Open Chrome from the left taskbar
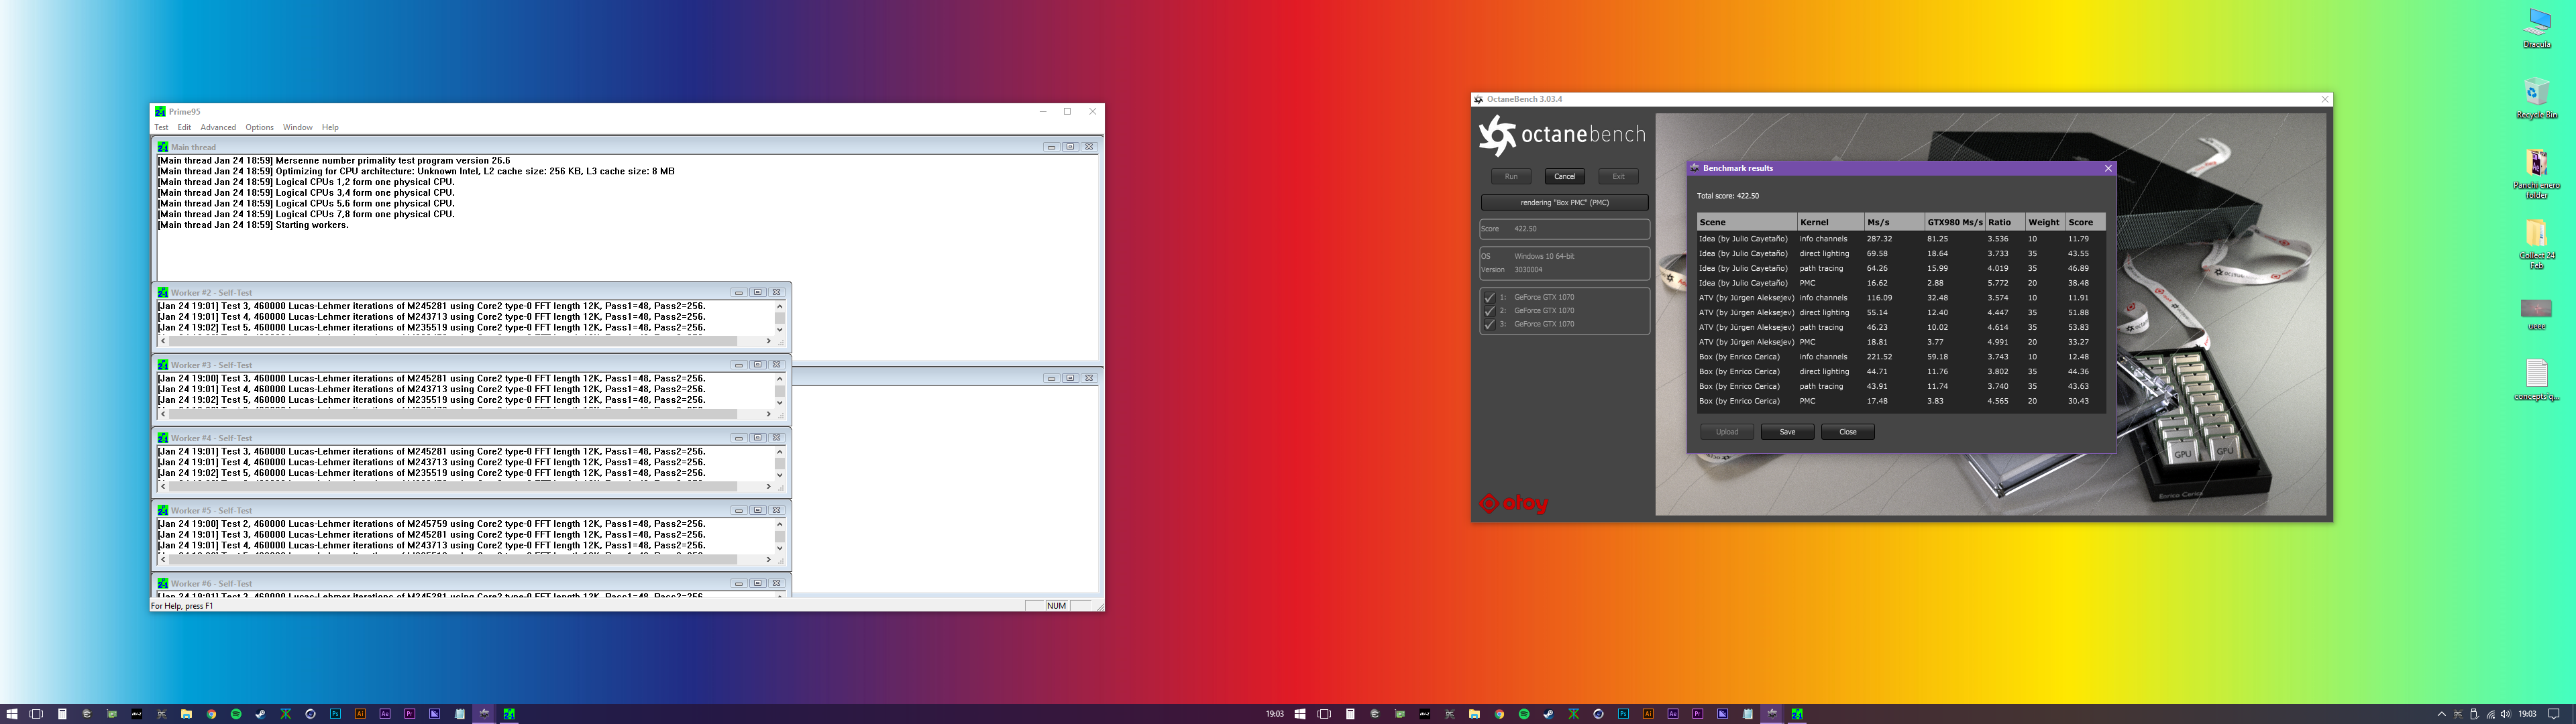 (x=211, y=714)
